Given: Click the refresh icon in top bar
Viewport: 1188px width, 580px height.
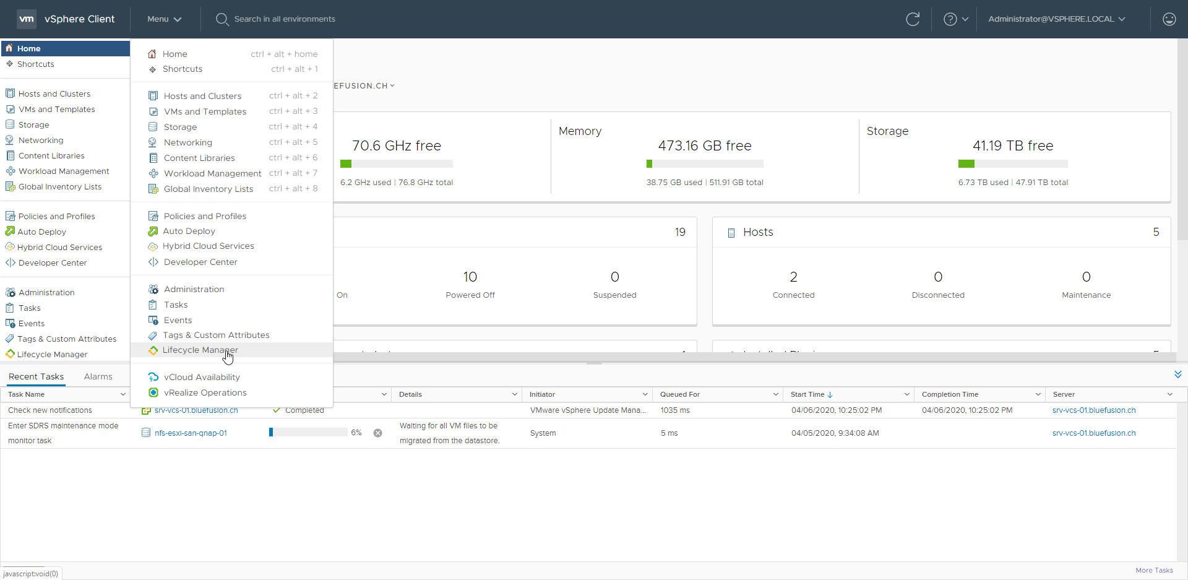Looking at the screenshot, I should coord(913,19).
